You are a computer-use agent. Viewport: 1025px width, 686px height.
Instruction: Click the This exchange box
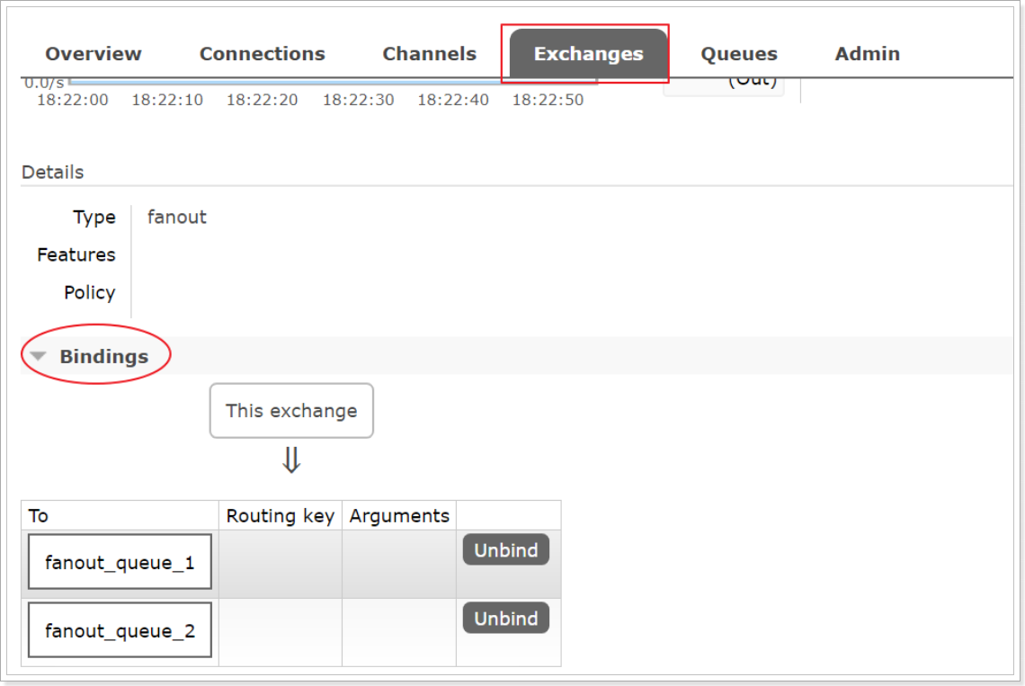291,411
